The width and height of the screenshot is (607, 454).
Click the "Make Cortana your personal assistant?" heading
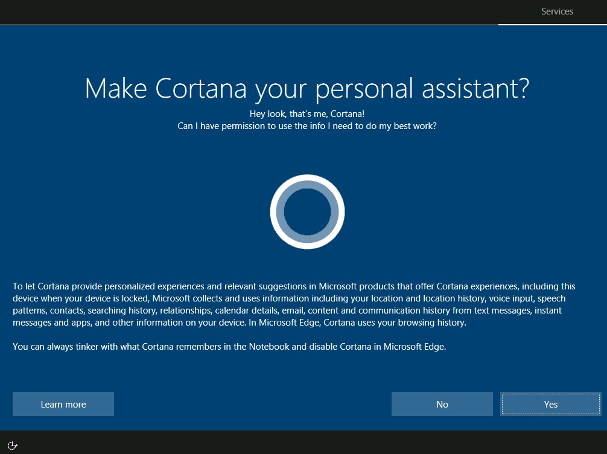pyautogui.click(x=307, y=89)
